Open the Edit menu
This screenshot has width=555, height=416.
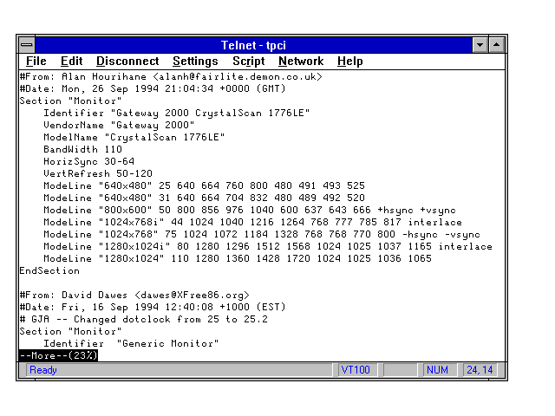point(71,62)
